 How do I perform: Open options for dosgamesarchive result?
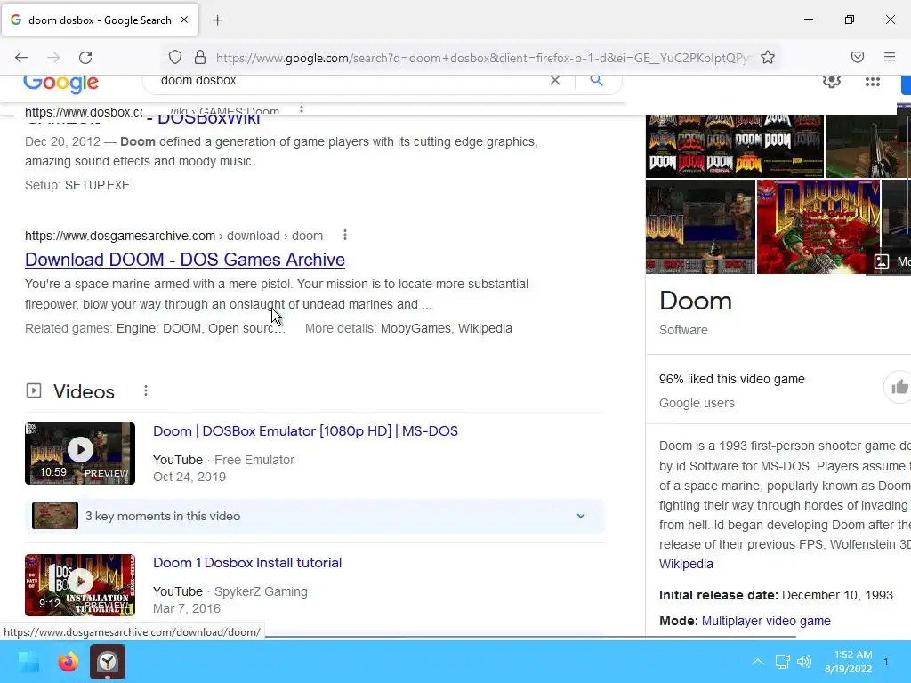345,235
